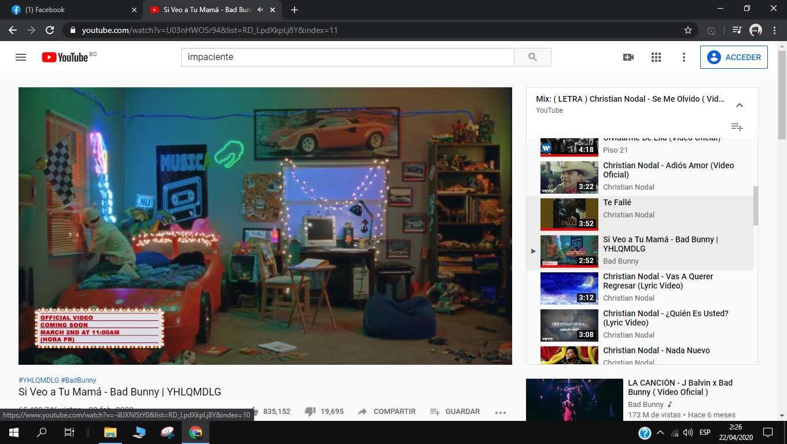This screenshot has width=787, height=444.
Task: Click playlist panel scrollbar thumb
Action: [x=756, y=205]
